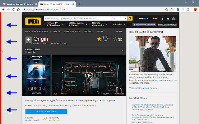Screen dimensions: 199x124
Task: Click the 4 critic reviews link
Action: pos(37,120)
